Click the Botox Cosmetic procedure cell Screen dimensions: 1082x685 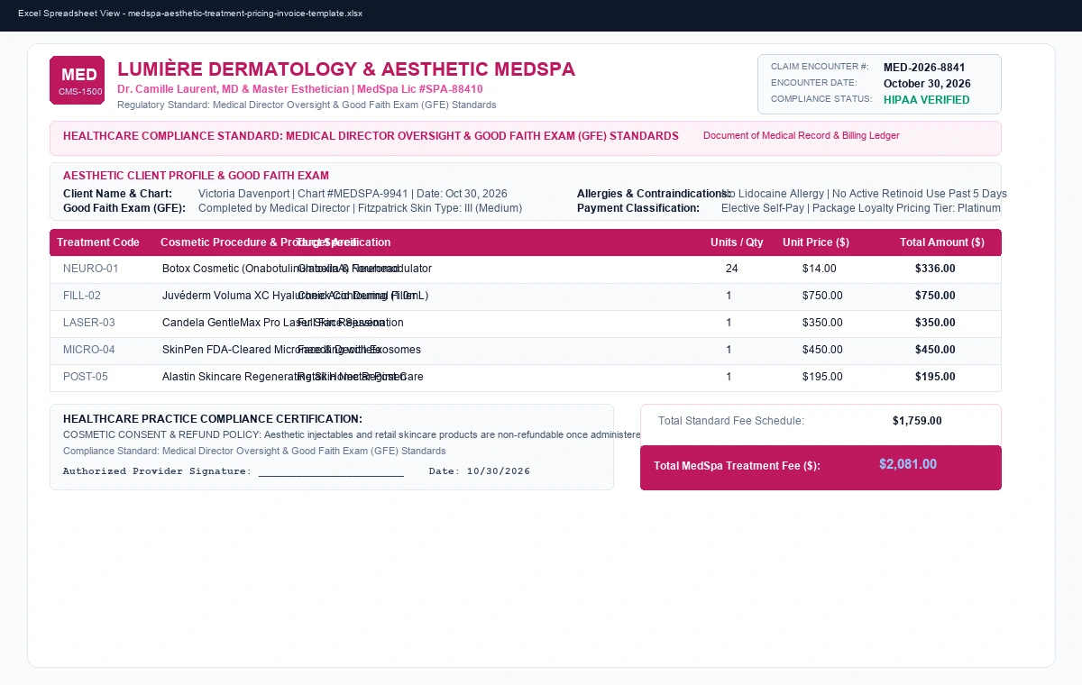pos(297,269)
